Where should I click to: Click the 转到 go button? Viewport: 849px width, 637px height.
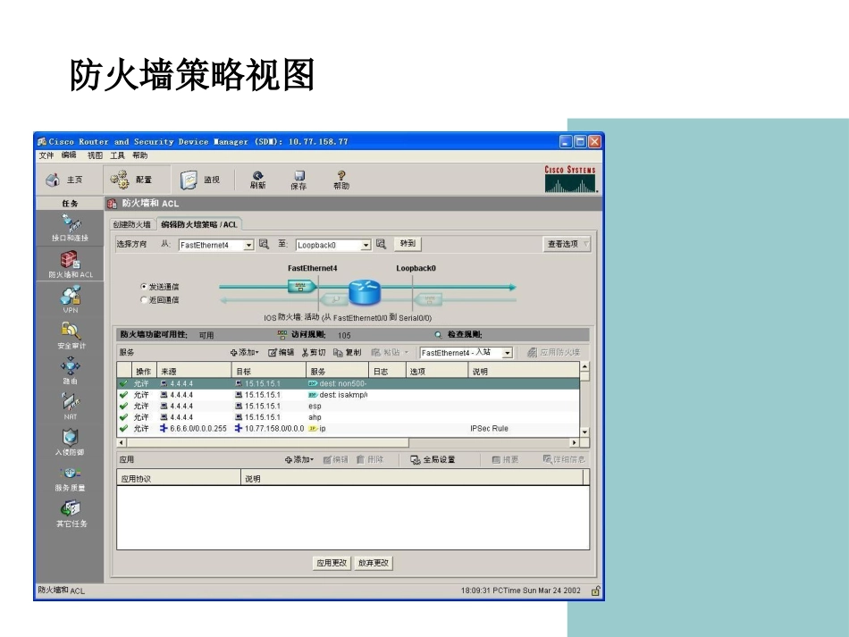[x=408, y=244]
